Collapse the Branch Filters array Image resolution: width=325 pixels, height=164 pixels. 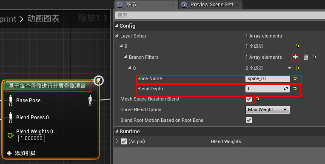pyautogui.click(x=125, y=57)
